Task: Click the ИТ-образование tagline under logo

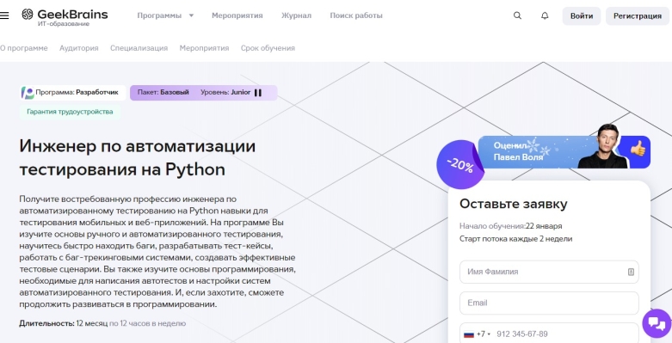Action: pyautogui.click(x=64, y=24)
